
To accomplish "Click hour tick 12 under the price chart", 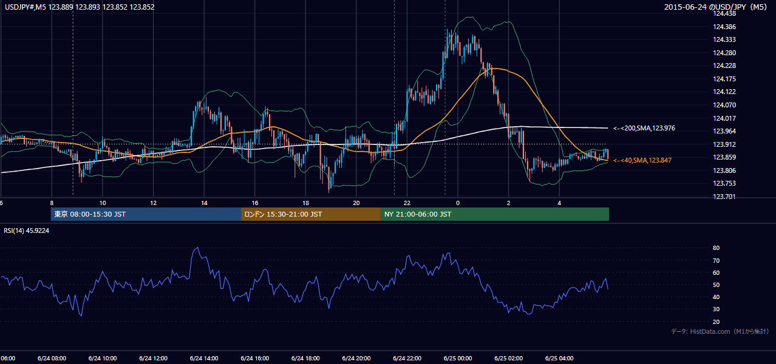I will [x=153, y=203].
